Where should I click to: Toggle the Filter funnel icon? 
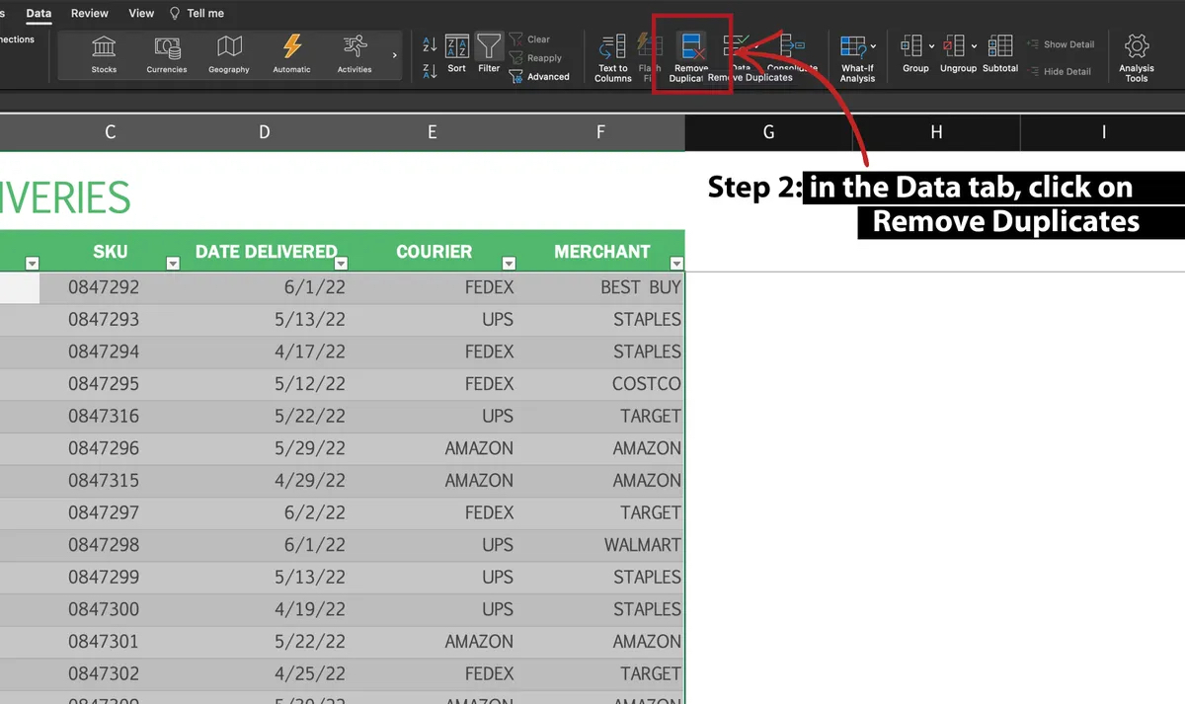[489, 47]
